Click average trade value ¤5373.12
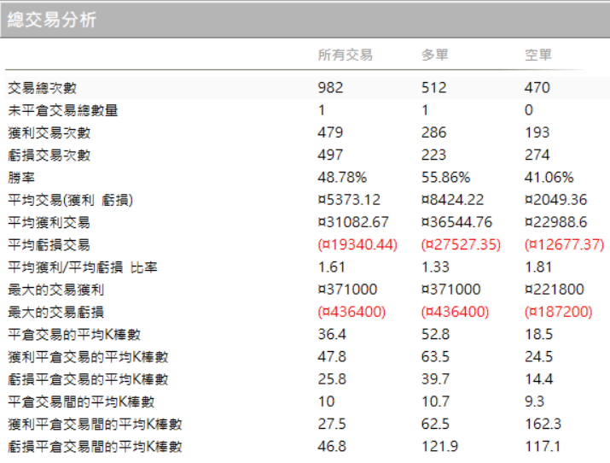The height and width of the screenshot is (463, 610). [x=349, y=200]
